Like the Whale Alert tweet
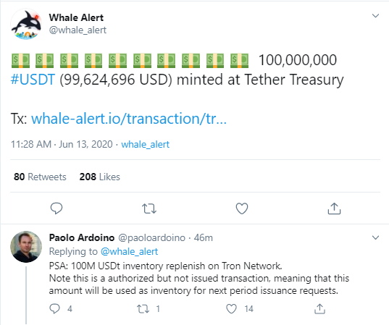Image resolution: width=389 pixels, height=325 pixels. [x=242, y=208]
